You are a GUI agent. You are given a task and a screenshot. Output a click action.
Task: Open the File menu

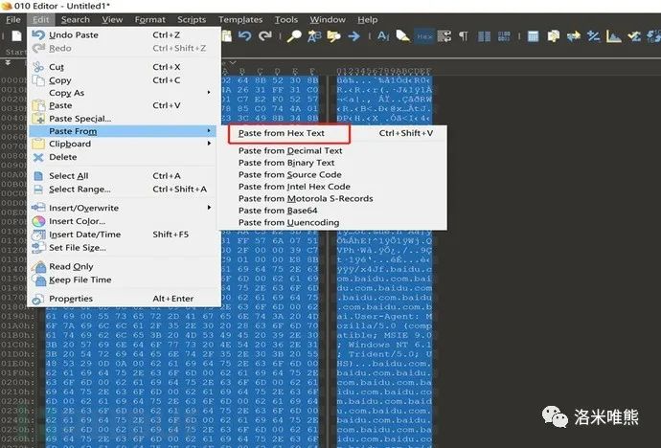13,20
